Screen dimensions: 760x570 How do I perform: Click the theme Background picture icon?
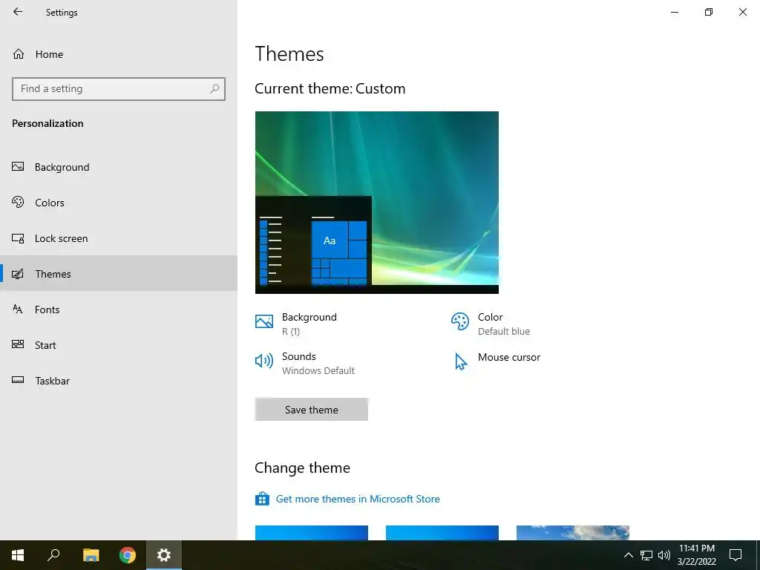click(x=264, y=321)
